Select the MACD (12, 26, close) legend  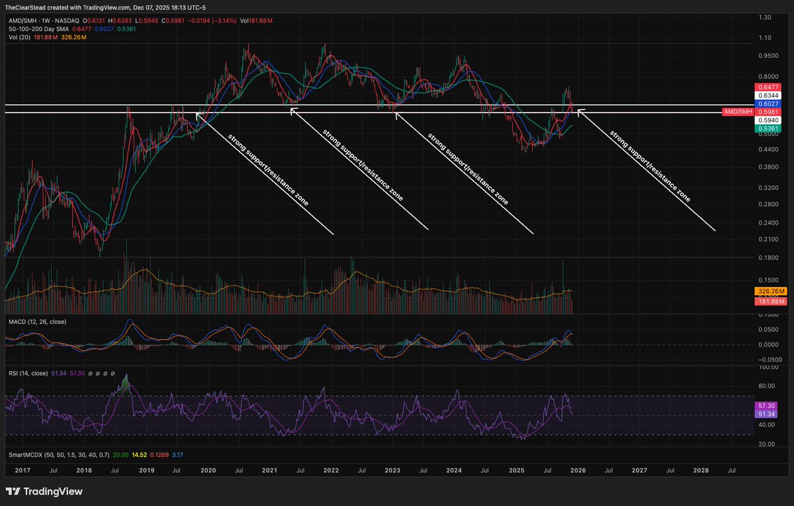(38, 321)
